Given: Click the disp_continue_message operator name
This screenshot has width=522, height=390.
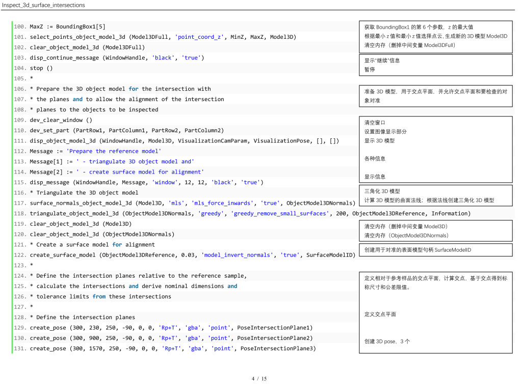Looking at the screenshot, I should pos(64,58).
